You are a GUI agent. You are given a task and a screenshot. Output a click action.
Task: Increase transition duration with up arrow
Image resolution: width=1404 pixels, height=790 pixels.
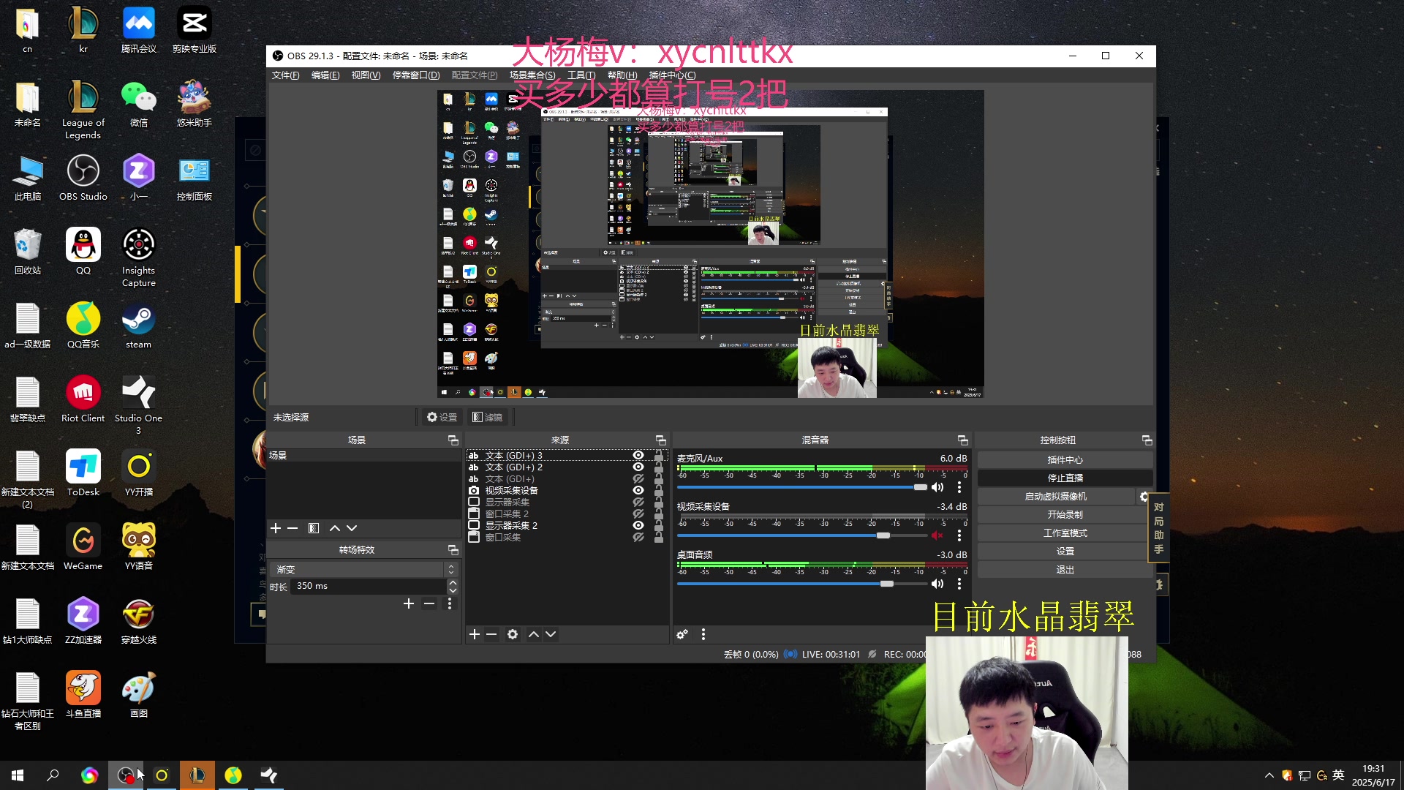click(453, 583)
